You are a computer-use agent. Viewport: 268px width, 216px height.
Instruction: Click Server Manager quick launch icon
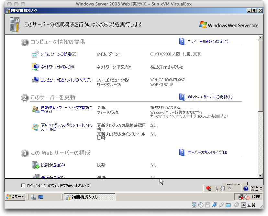click(33, 197)
